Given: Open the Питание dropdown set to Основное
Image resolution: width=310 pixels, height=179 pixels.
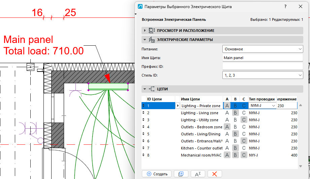Looking at the screenshot, I should [x=263, y=49].
